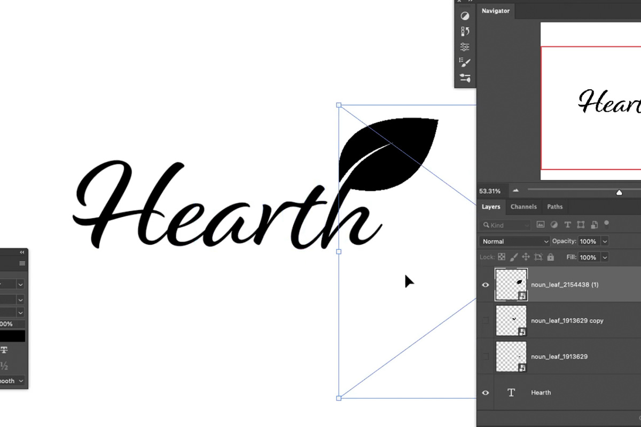Open the Adjustments panel icon

click(465, 16)
